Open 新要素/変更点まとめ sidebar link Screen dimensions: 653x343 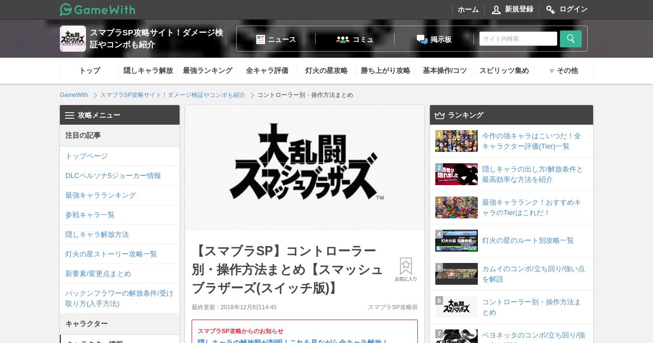tap(120, 273)
